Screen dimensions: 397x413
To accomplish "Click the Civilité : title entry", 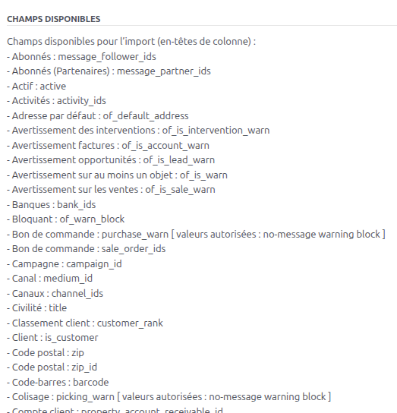I will click(36, 308).
